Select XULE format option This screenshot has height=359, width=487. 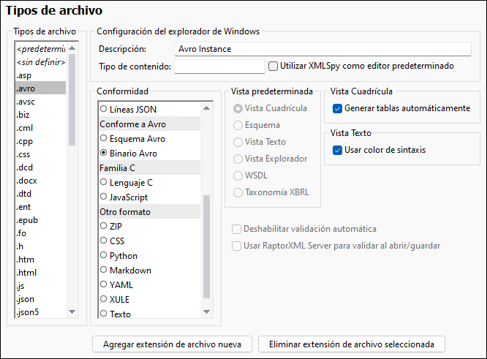click(x=103, y=299)
